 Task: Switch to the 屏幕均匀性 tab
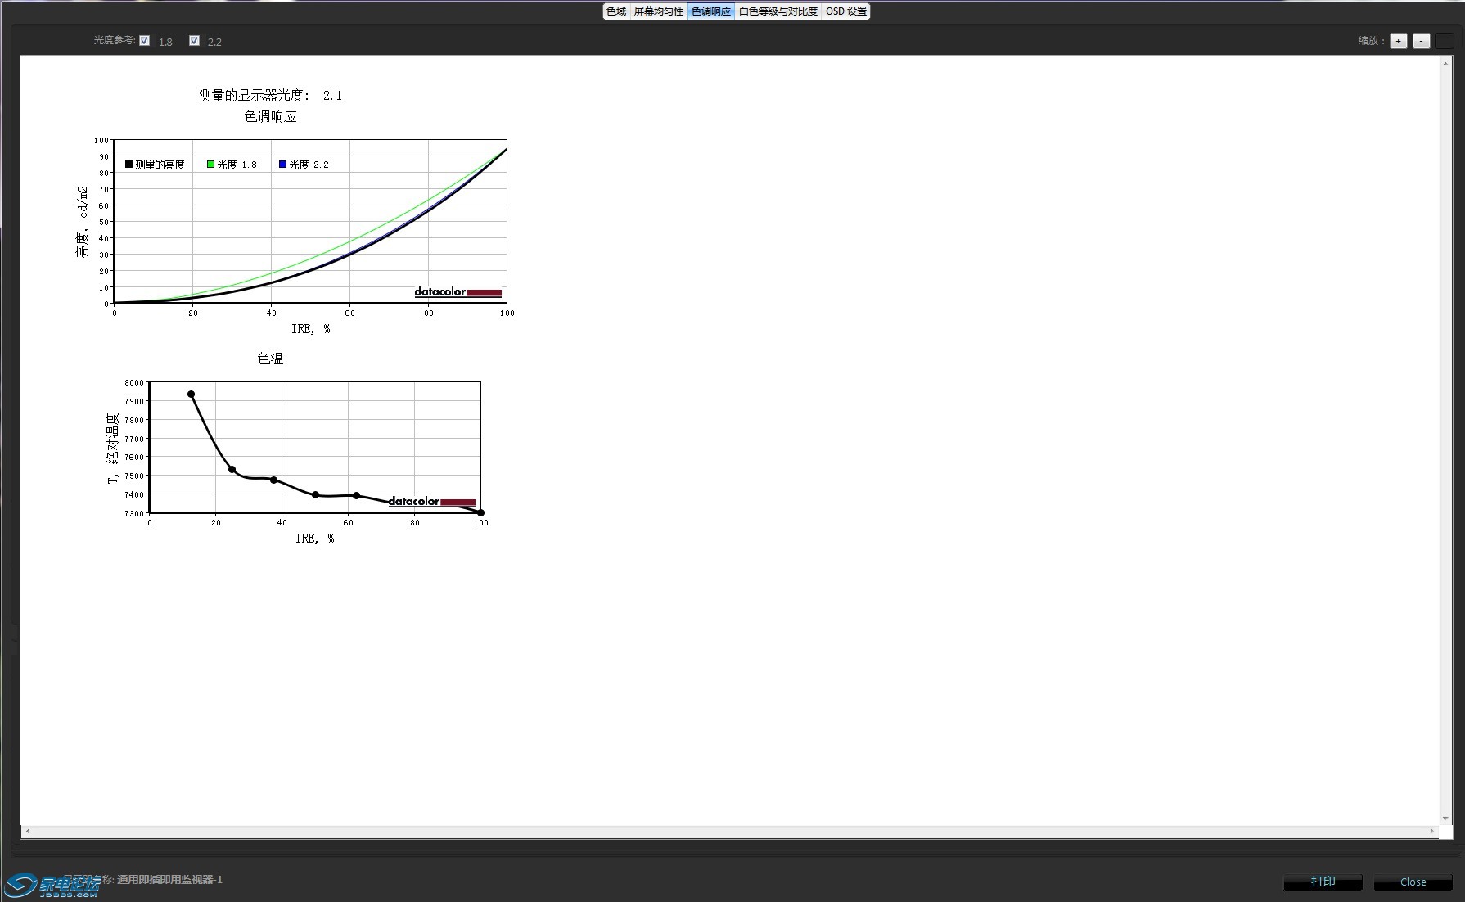click(658, 11)
